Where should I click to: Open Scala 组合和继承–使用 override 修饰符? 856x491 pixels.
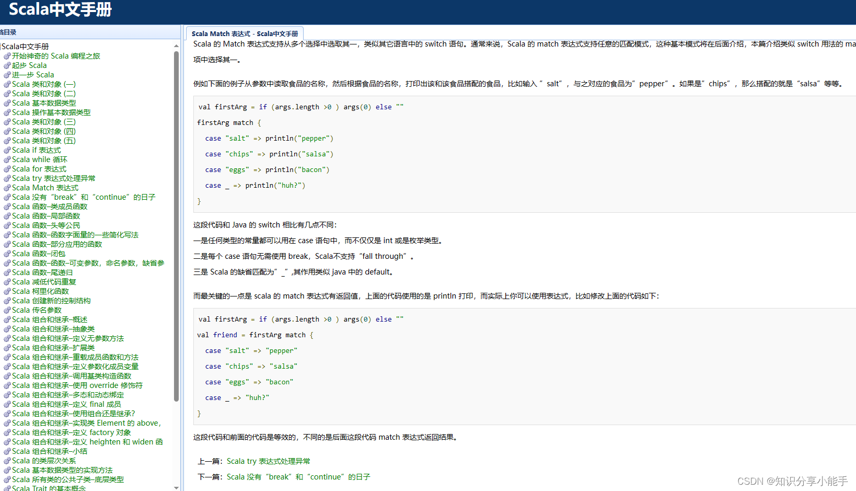point(77,385)
